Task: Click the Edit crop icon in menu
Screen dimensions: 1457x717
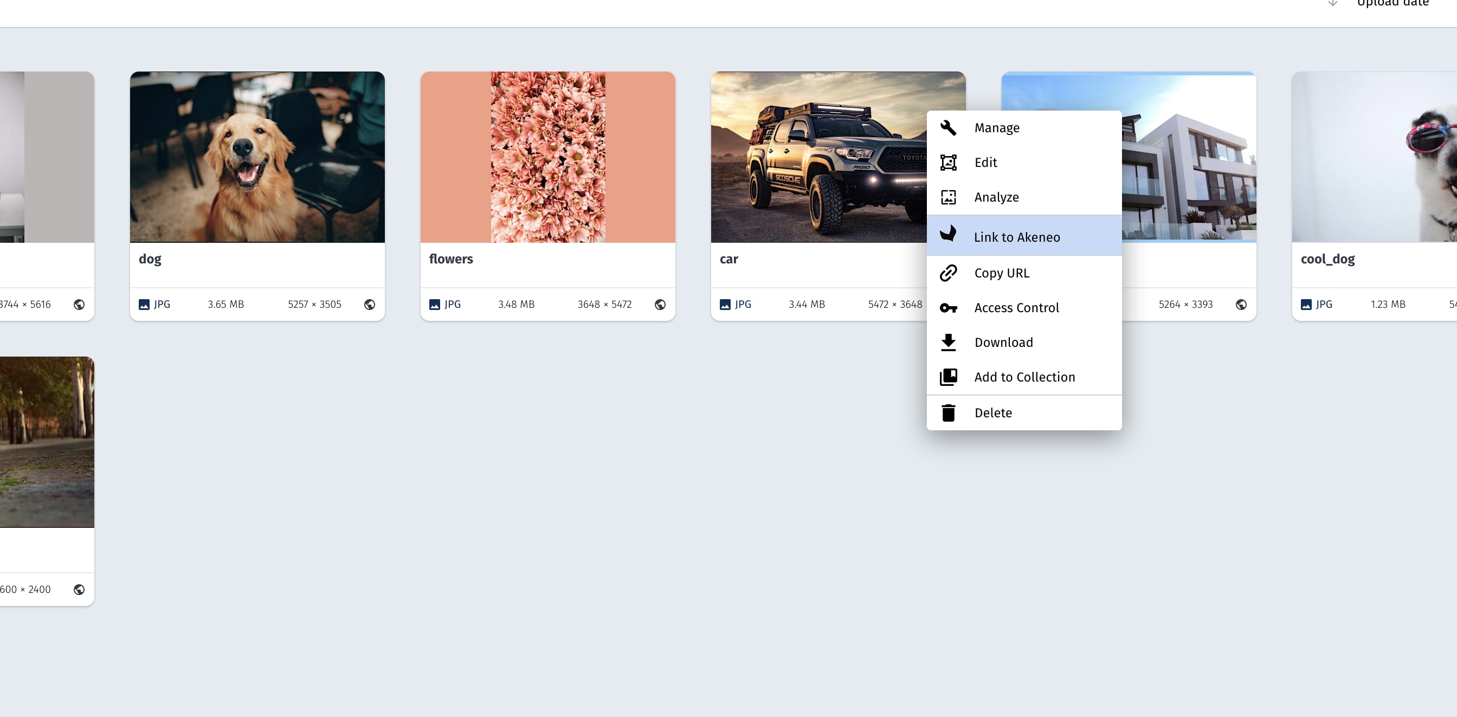Action: 948,162
